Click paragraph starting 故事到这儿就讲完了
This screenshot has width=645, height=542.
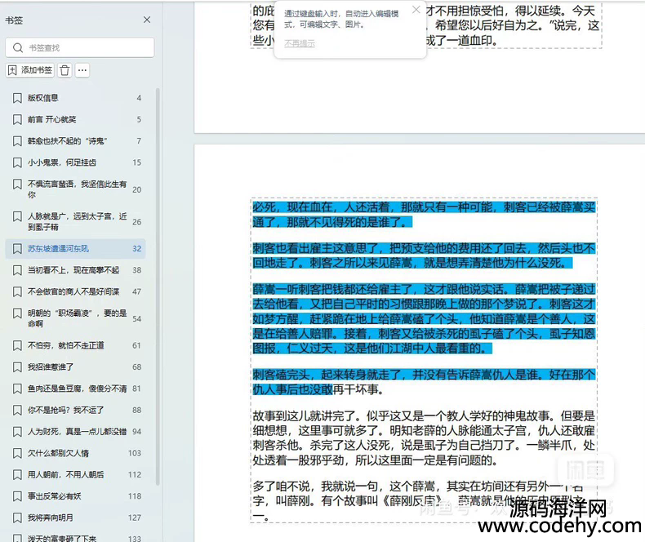[424, 438]
